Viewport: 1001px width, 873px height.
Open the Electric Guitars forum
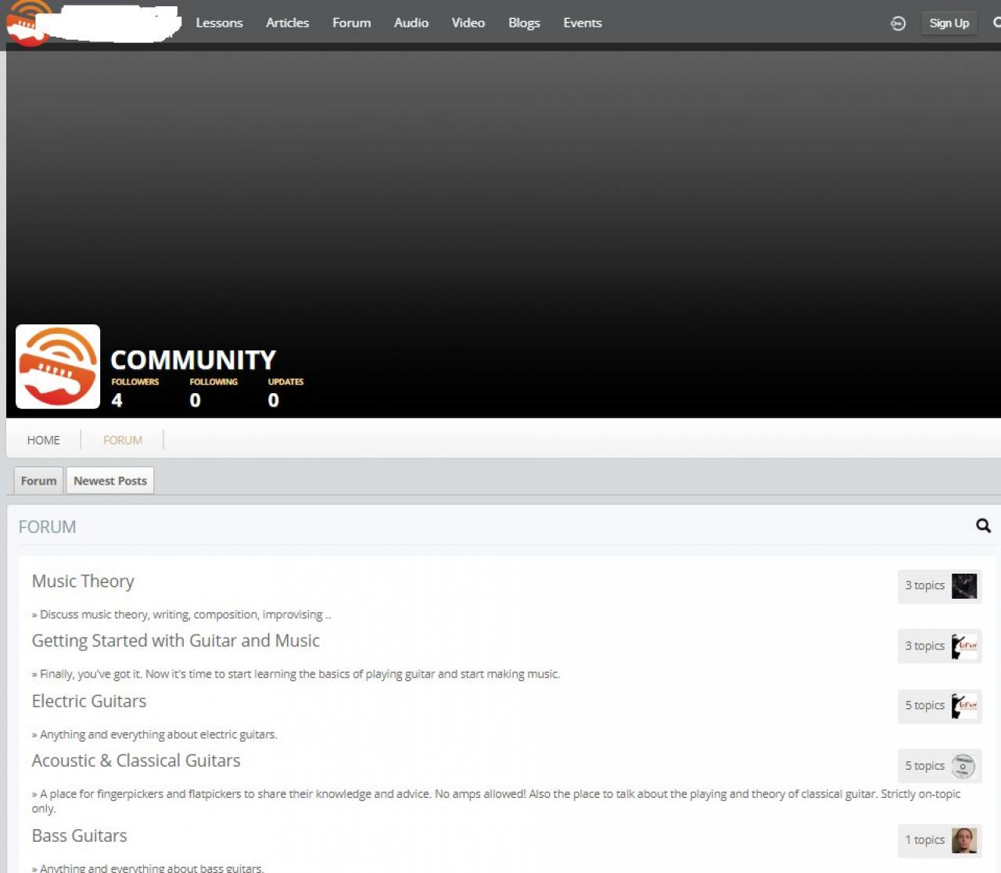[89, 701]
